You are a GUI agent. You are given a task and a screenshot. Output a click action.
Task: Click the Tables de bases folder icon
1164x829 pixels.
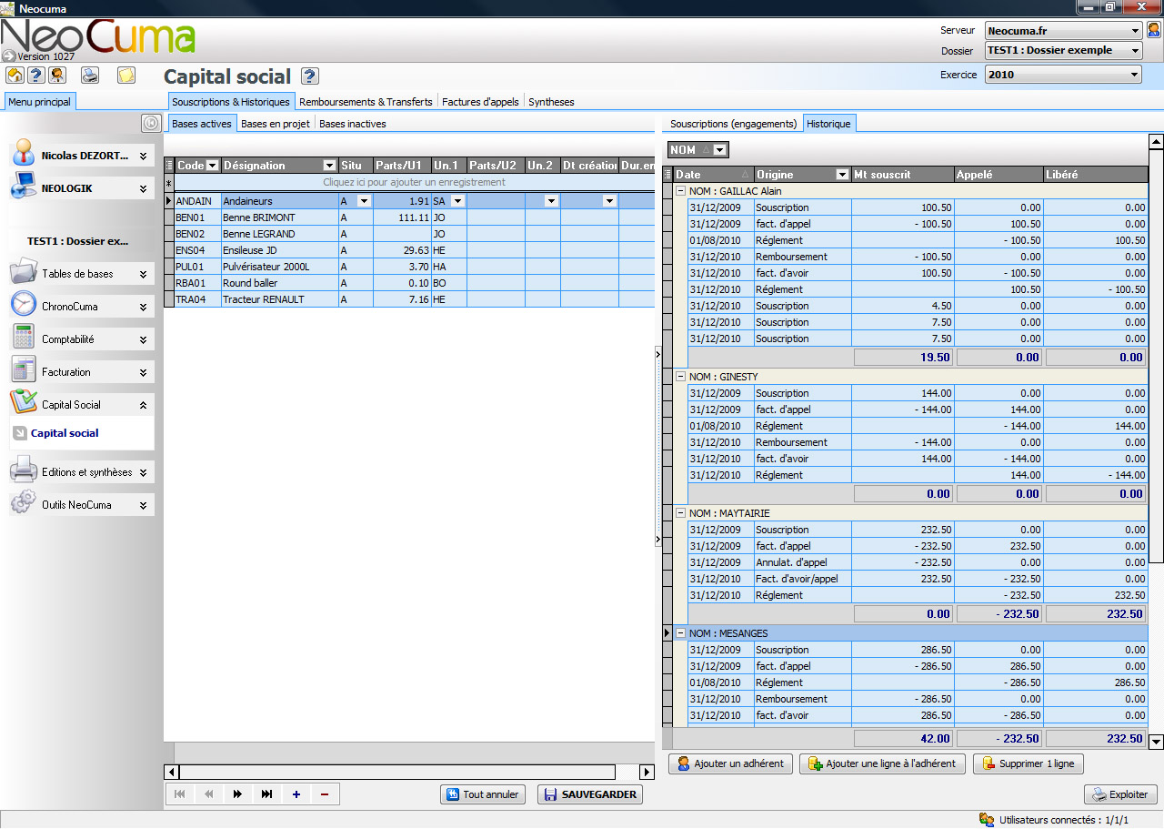(x=24, y=272)
